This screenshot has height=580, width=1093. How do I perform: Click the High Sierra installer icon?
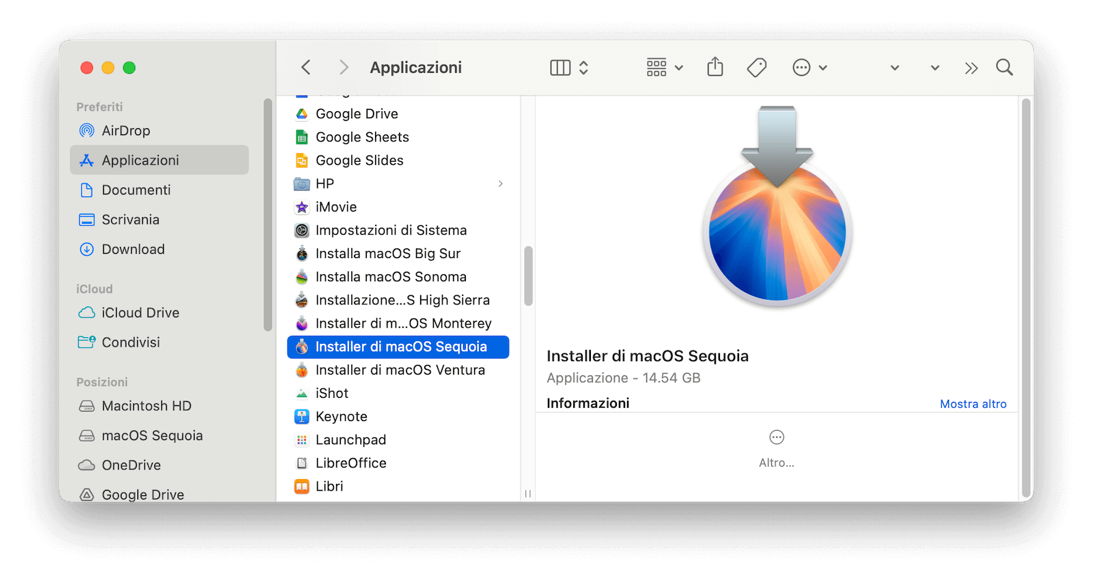[x=302, y=300]
